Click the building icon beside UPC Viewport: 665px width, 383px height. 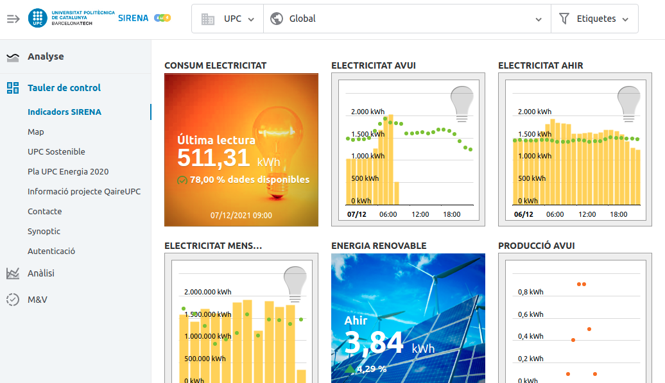208,19
